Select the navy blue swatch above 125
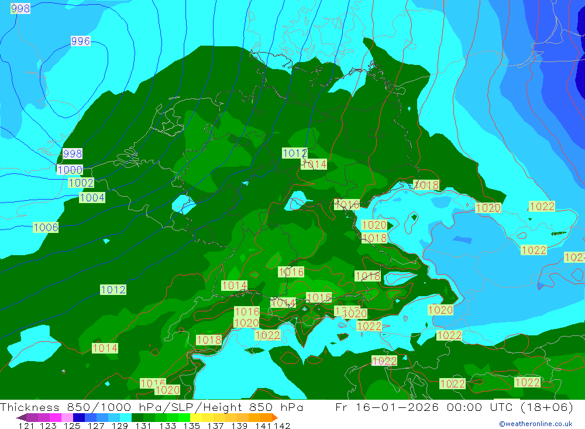585x429 pixels. coord(78,417)
